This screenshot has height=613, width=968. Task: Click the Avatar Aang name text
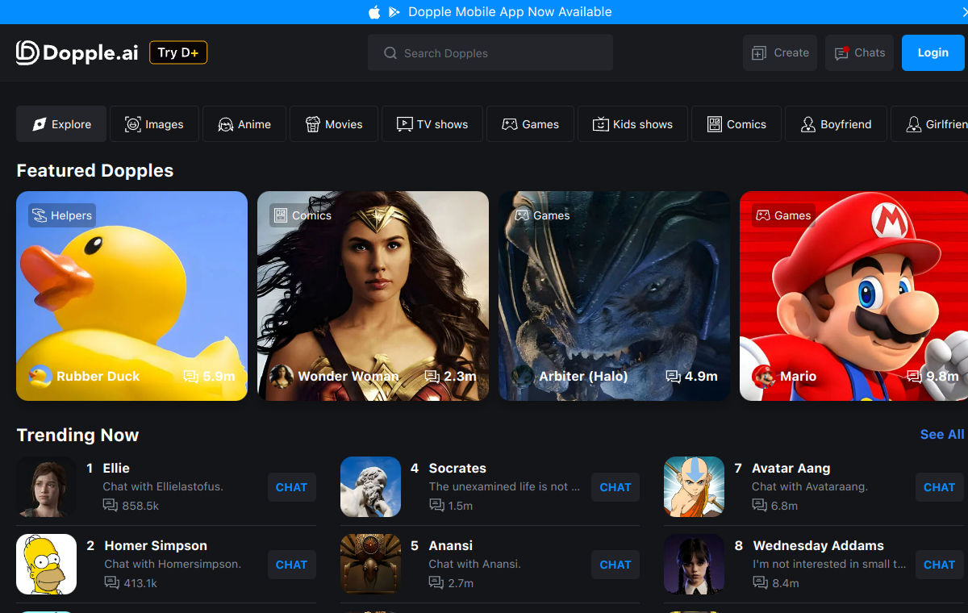pyautogui.click(x=791, y=469)
